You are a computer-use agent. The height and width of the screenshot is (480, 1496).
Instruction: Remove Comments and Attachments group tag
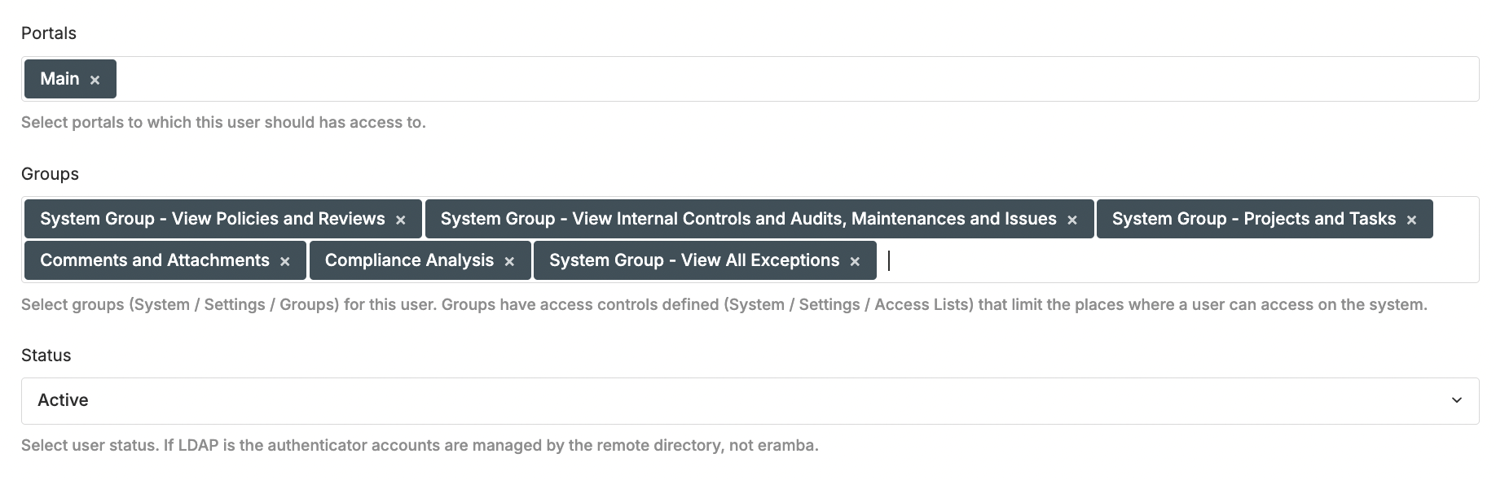(x=284, y=261)
